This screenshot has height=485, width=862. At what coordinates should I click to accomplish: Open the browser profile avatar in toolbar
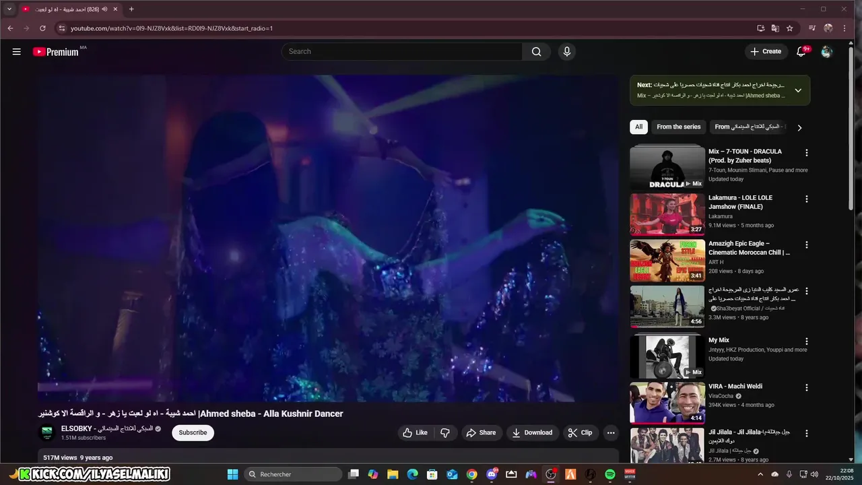(828, 28)
